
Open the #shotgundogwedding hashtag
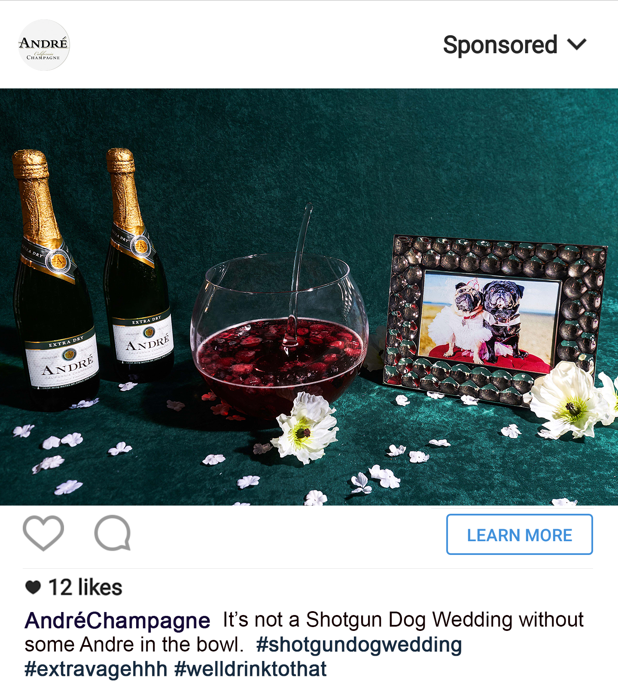click(359, 645)
